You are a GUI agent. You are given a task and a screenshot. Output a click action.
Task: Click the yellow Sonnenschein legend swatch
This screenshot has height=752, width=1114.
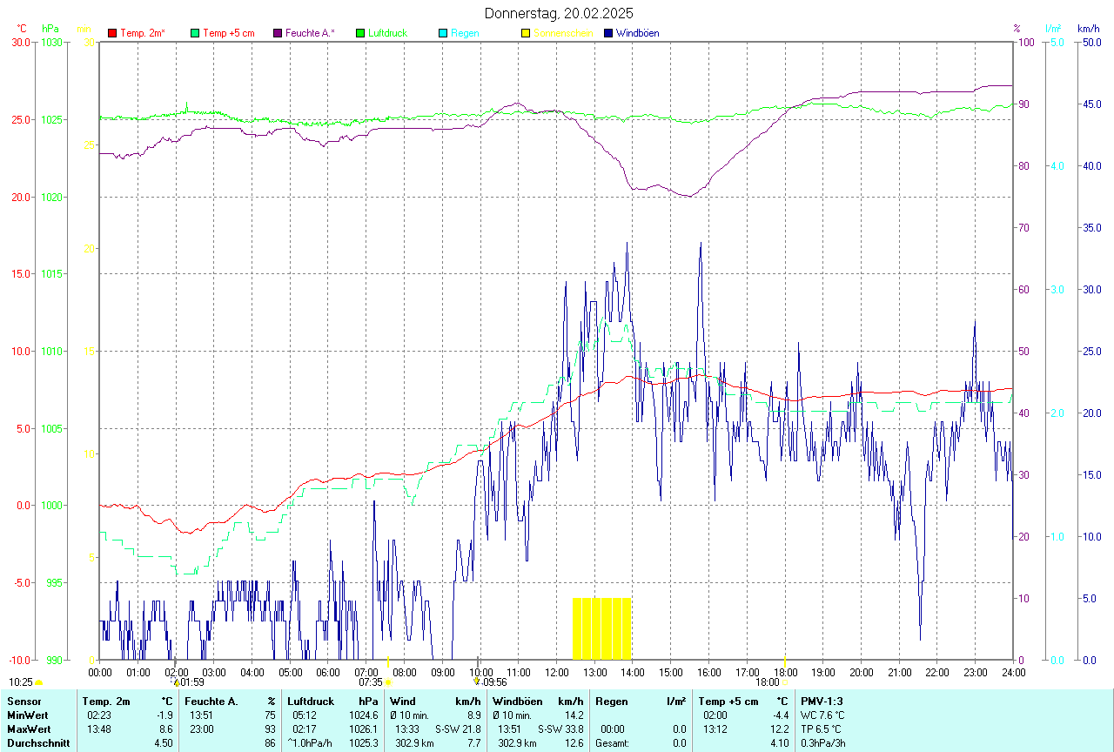pyautogui.click(x=526, y=33)
